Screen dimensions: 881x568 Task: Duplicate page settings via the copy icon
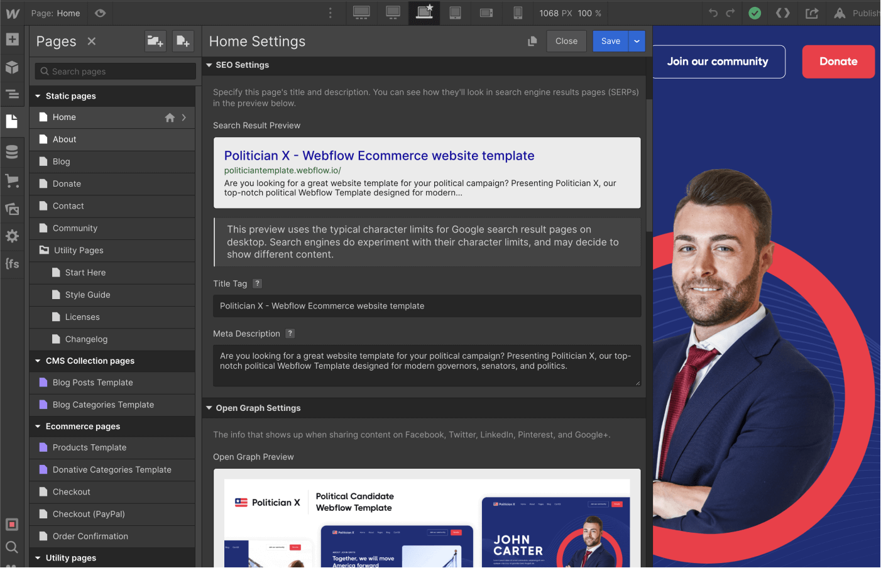(x=532, y=40)
